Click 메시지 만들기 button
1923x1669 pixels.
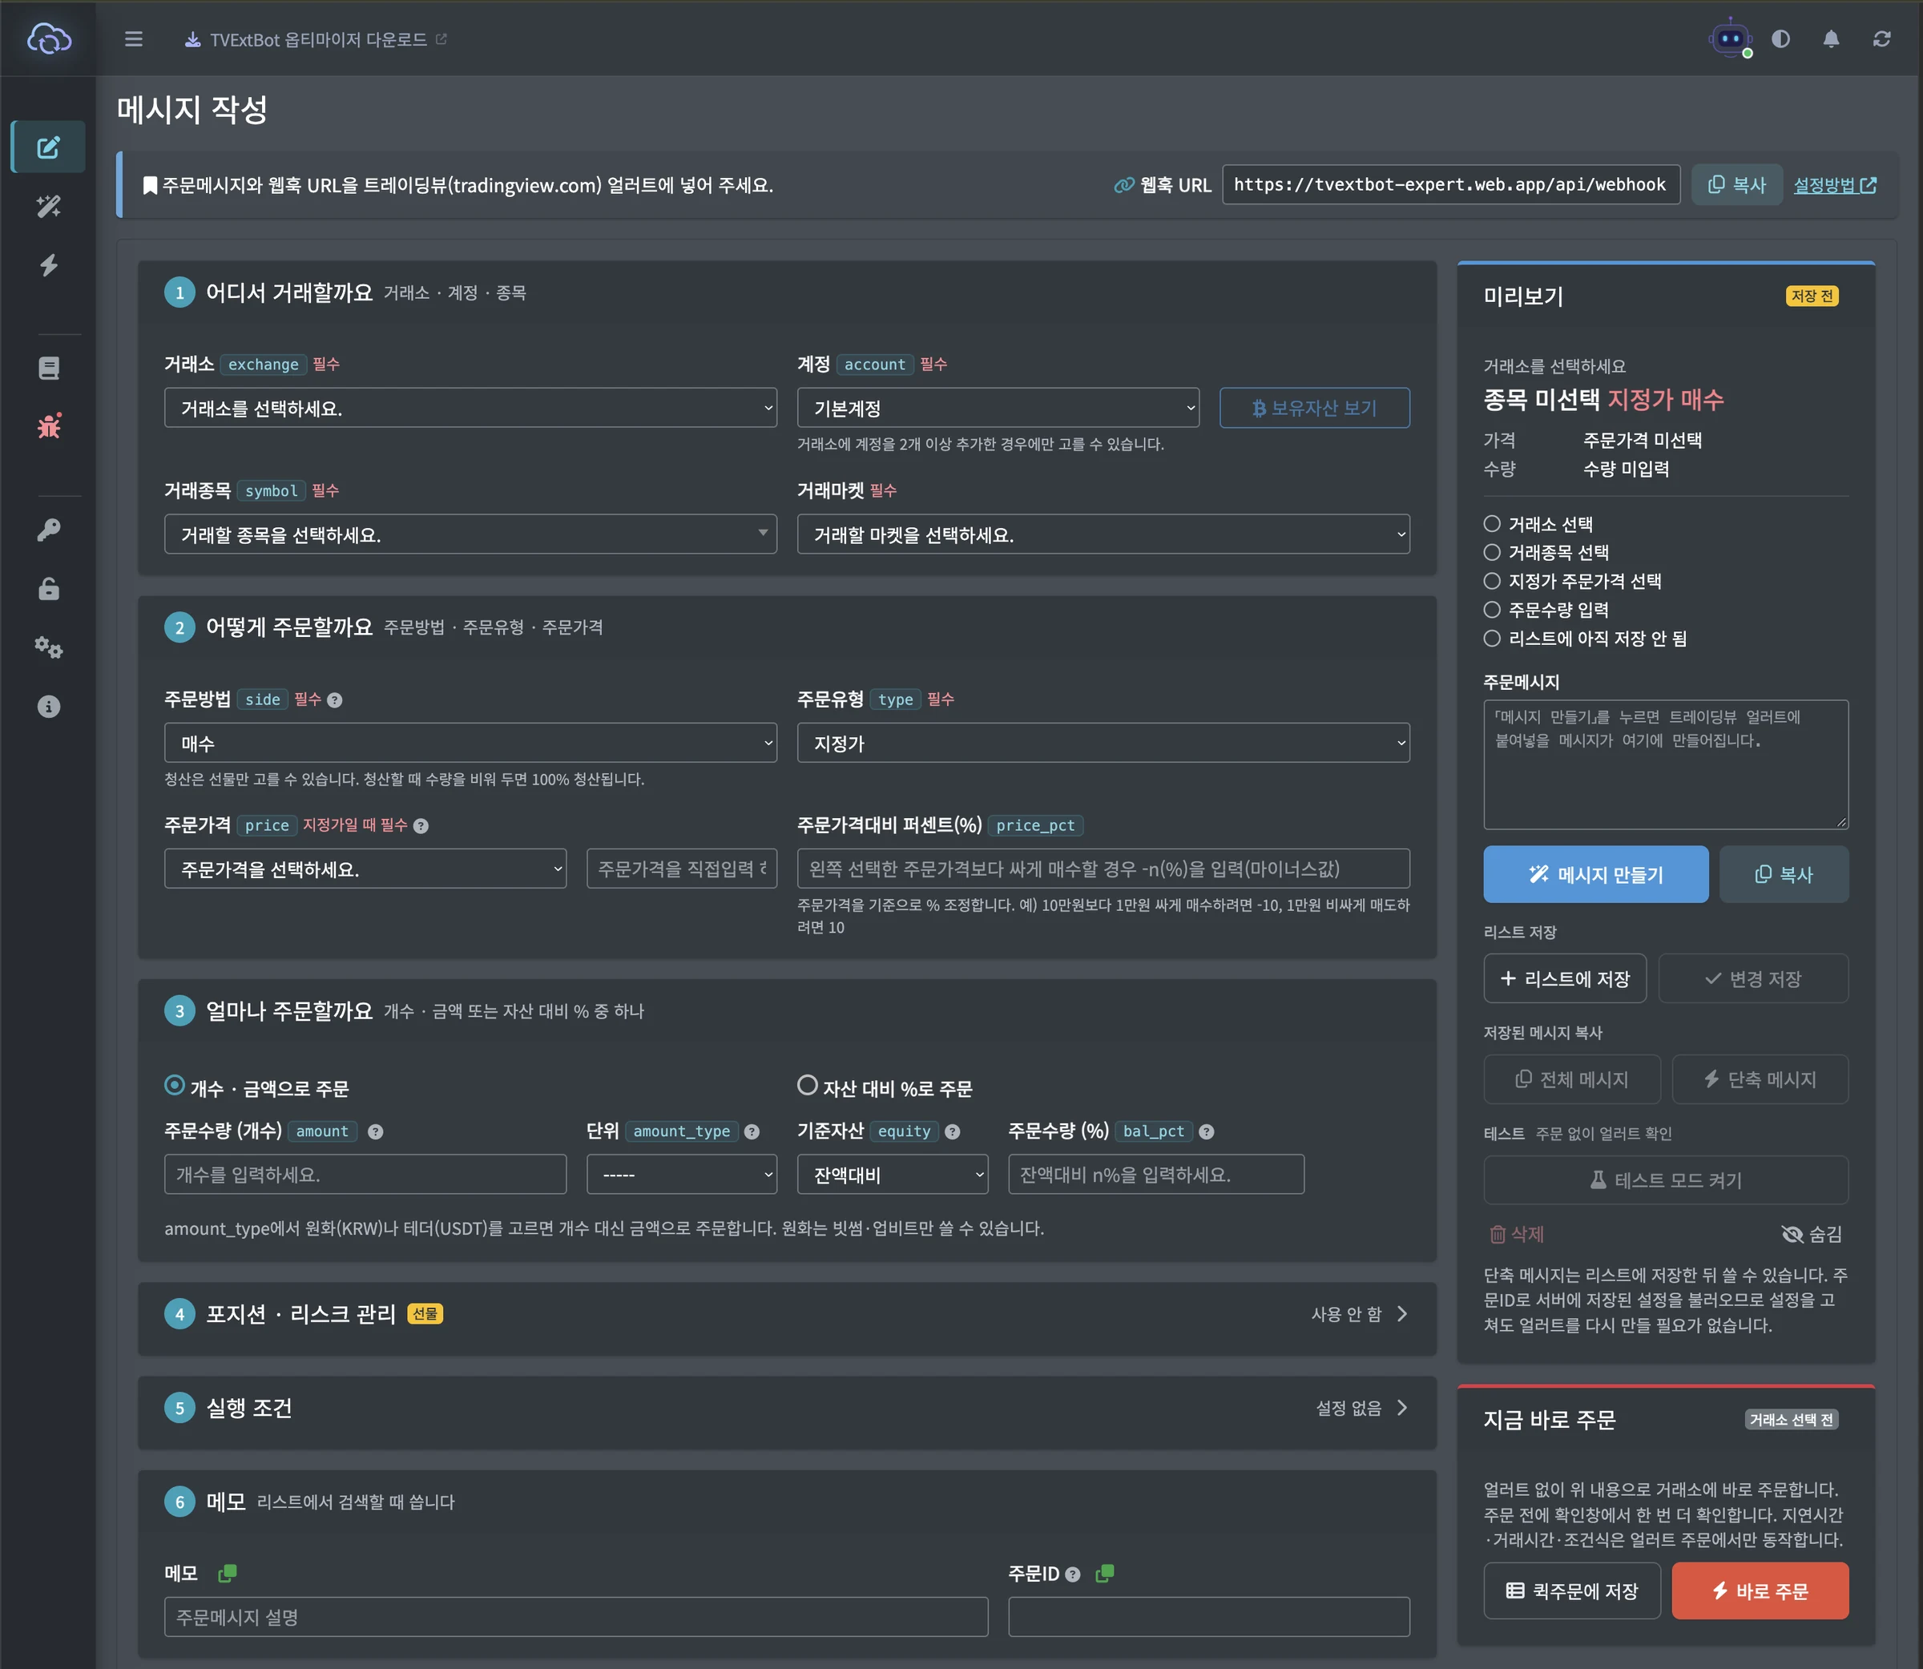[x=1595, y=874]
